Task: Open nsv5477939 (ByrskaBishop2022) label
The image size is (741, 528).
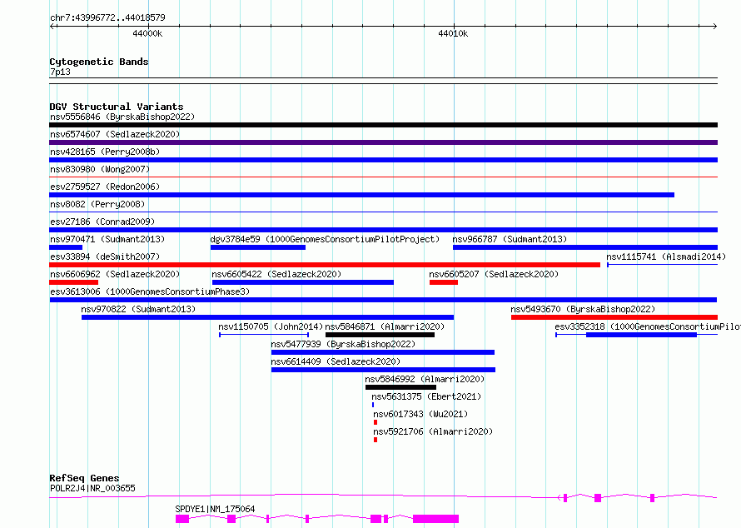Action: pyautogui.click(x=343, y=344)
